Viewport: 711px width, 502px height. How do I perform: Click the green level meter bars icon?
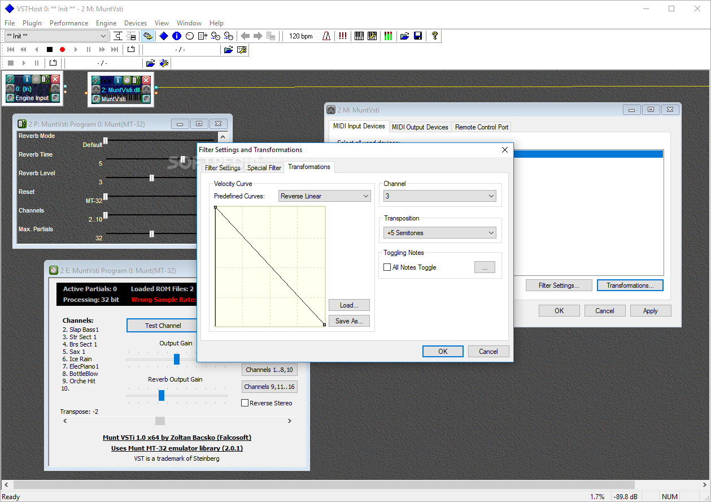tap(389, 36)
